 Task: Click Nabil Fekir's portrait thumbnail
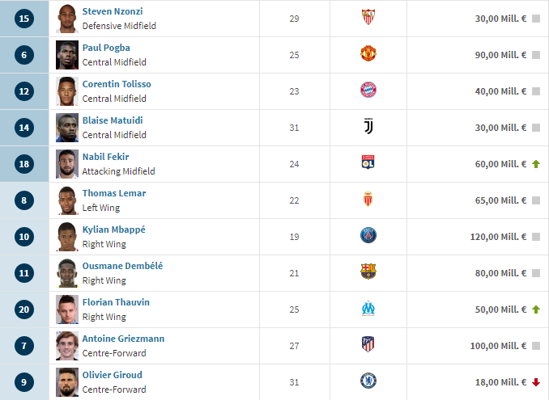pos(67,164)
